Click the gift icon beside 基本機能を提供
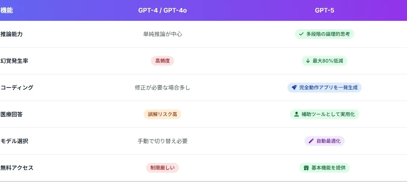The height and width of the screenshot is (182, 407). (x=306, y=168)
